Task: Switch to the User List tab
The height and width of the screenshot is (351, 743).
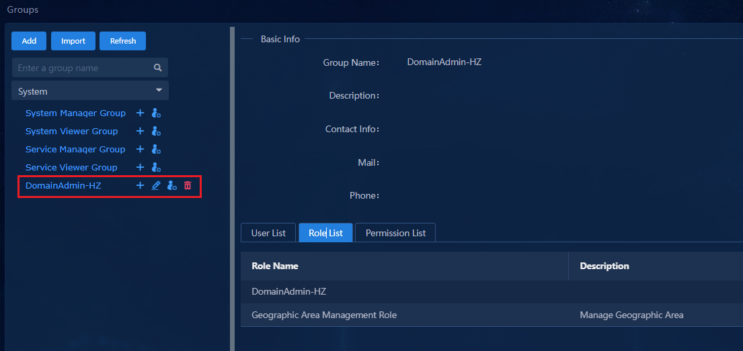Action: 268,233
